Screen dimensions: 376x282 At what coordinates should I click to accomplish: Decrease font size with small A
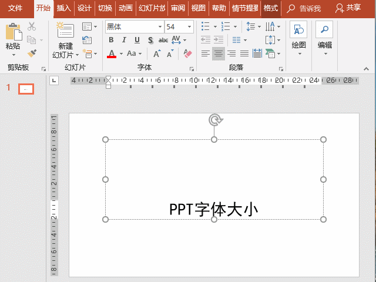click(170, 53)
